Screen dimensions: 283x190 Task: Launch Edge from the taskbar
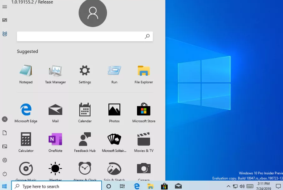[x=137, y=186]
